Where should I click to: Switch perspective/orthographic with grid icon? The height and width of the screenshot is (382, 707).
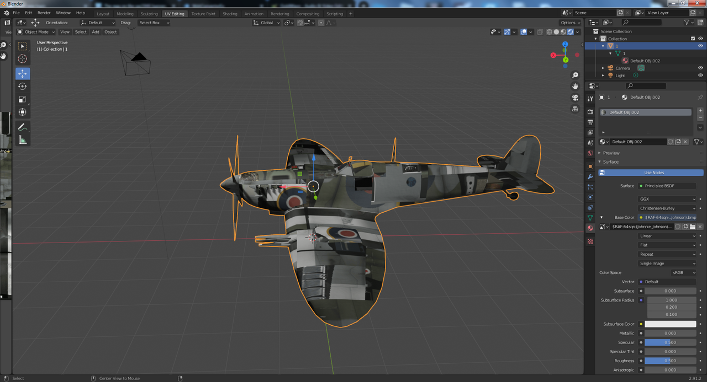point(575,109)
